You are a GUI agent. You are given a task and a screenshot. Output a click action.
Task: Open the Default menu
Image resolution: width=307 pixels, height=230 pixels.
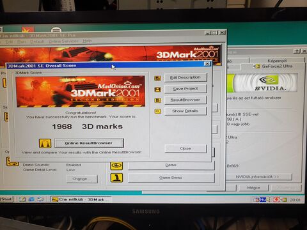click(37, 42)
